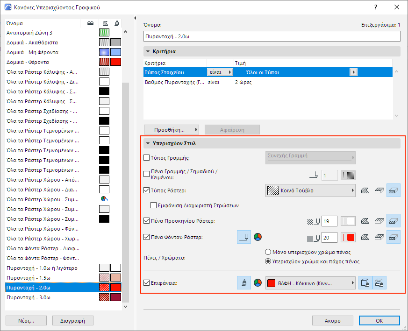408x331 pixels.
Task: Uncheck the Πένα Προσκηνίου Ράστερ checkbox
Action: coord(146,221)
